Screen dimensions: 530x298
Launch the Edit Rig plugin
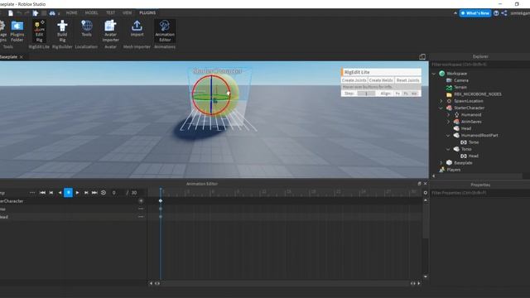(x=39, y=31)
